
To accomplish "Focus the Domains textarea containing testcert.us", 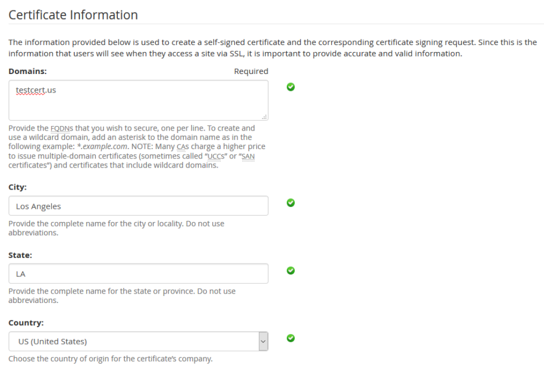I will pos(139,99).
